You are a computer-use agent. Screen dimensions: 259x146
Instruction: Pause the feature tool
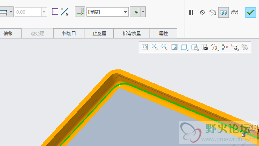click(191, 12)
